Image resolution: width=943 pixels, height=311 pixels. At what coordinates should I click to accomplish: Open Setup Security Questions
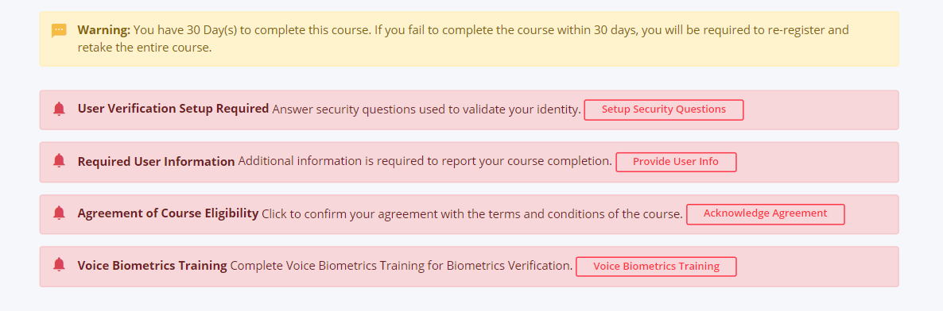click(x=664, y=109)
